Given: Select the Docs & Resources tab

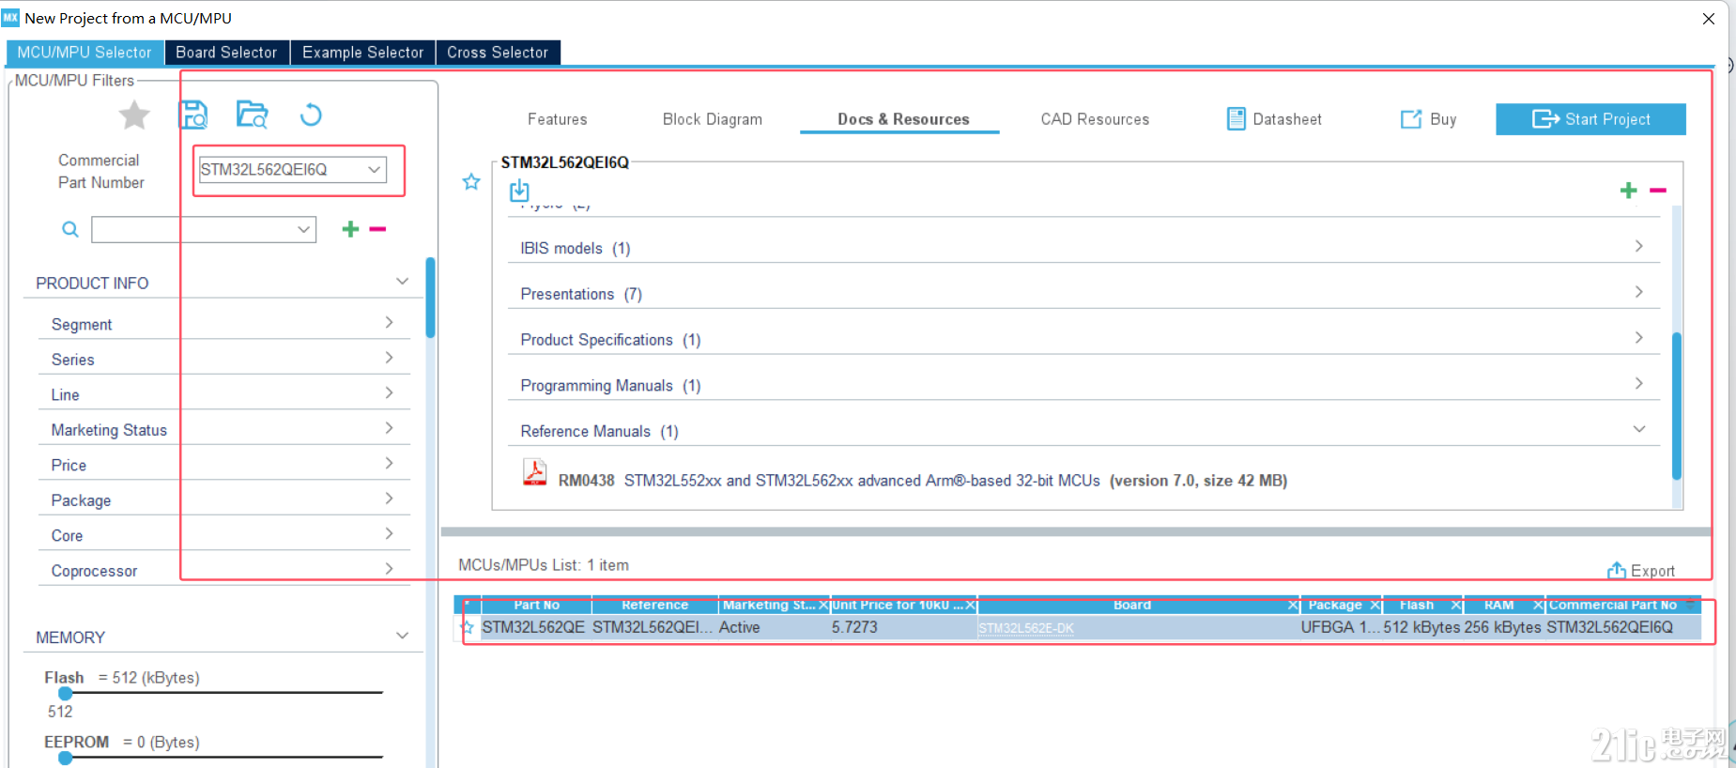Looking at the screenshot, I should point(903,119).
